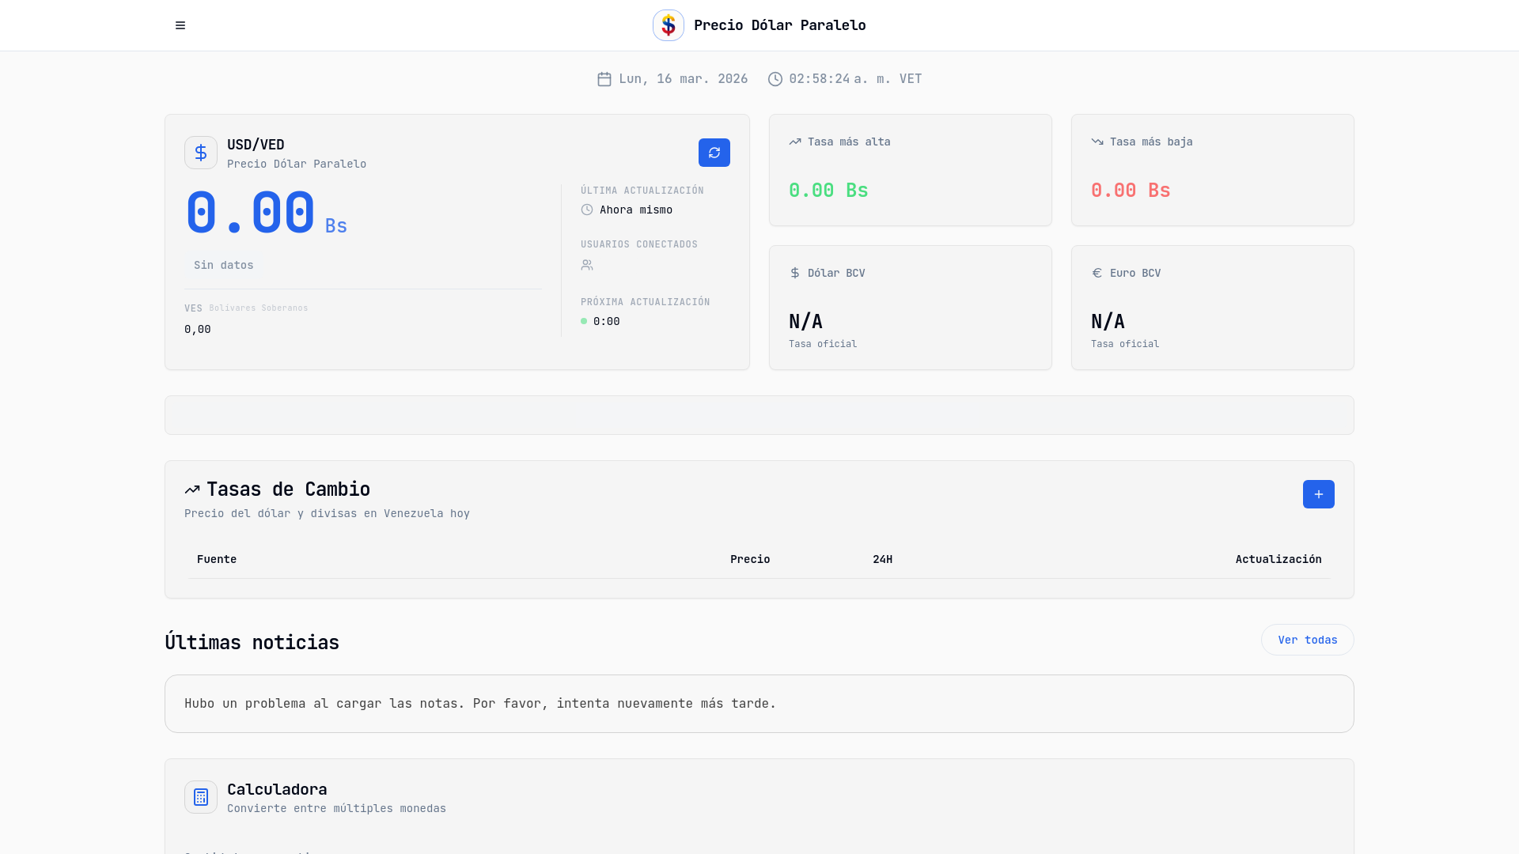Click the red 0.00 Bs lowest rate
This screenshot has width=1519, height=854.
tap(1131, 191)
